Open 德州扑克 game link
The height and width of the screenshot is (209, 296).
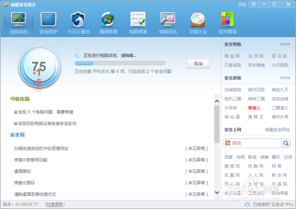pos(280,117)
